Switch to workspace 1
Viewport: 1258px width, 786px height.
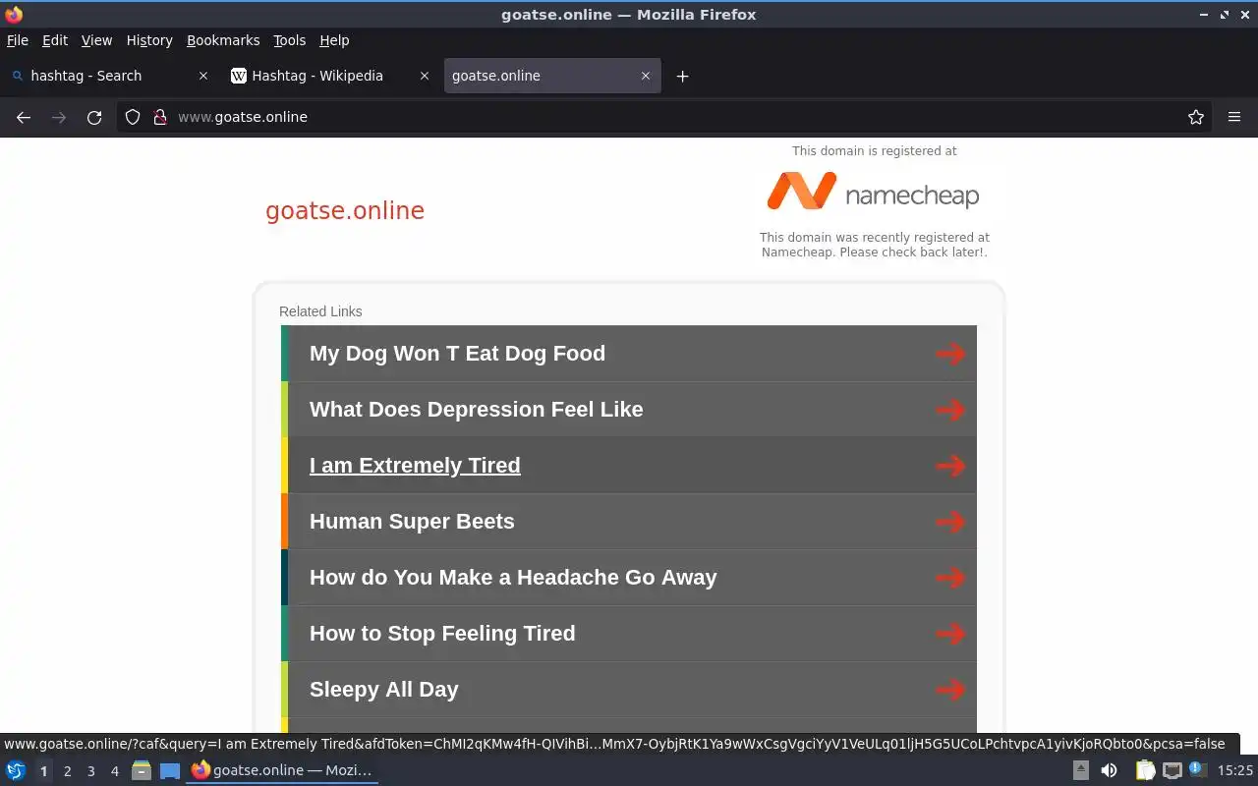43,771
